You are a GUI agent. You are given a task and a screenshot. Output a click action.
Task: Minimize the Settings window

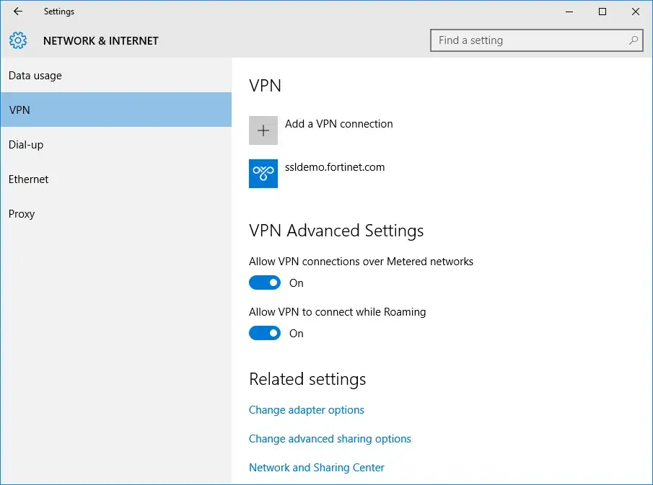click(x=569, y=12)
